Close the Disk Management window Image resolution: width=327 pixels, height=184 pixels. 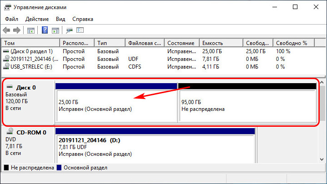(x=316, y=7)
